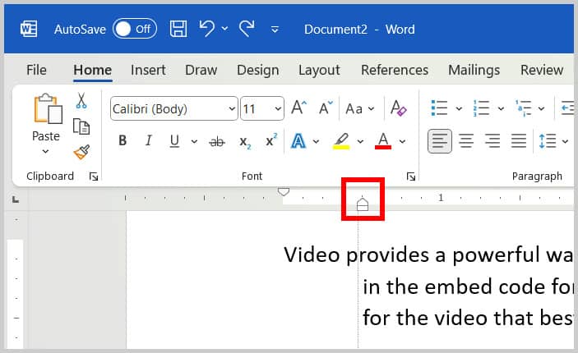
Task: Apply Text Effects and Typography
Action: (x=298, y=141)
